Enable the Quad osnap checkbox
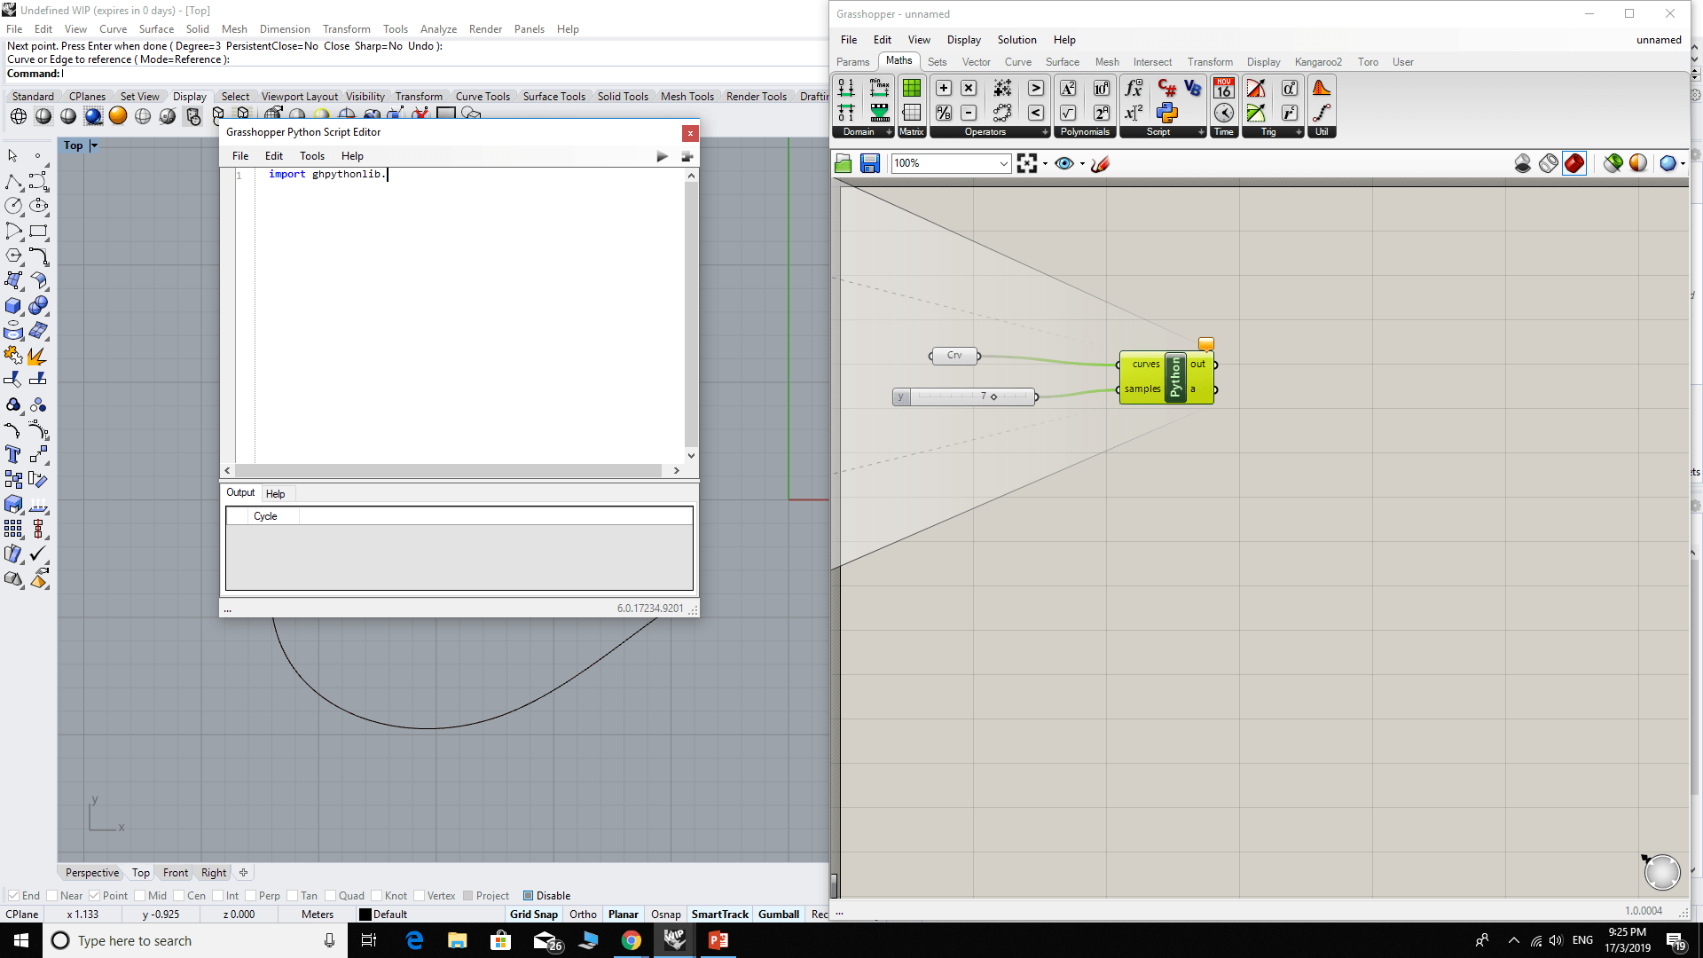Viewport: 1703px width, 958px height. (330, 896)
